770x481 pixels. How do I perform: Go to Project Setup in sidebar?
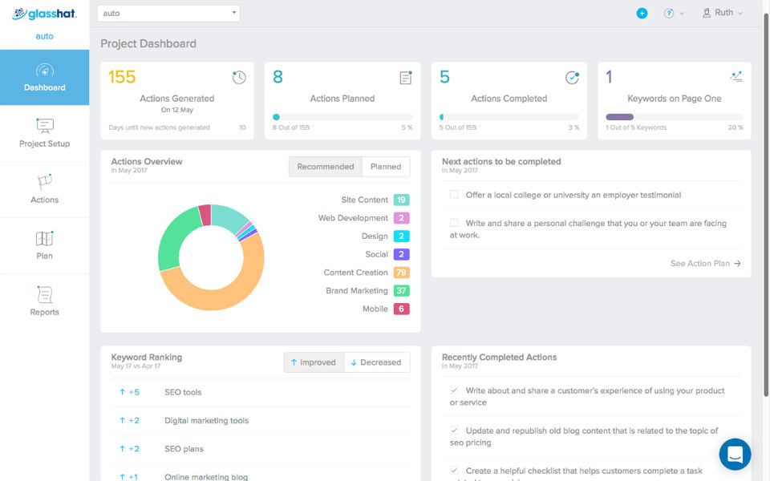pos(45,133)
